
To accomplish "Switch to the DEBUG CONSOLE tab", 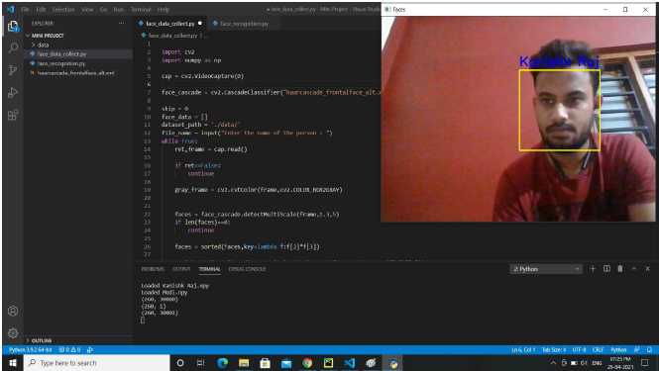I will tap(247, 269).
